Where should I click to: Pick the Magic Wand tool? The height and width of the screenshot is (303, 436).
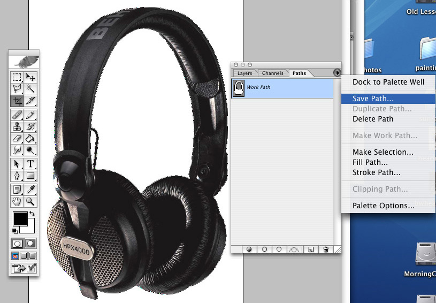click(x=30, y=89)
